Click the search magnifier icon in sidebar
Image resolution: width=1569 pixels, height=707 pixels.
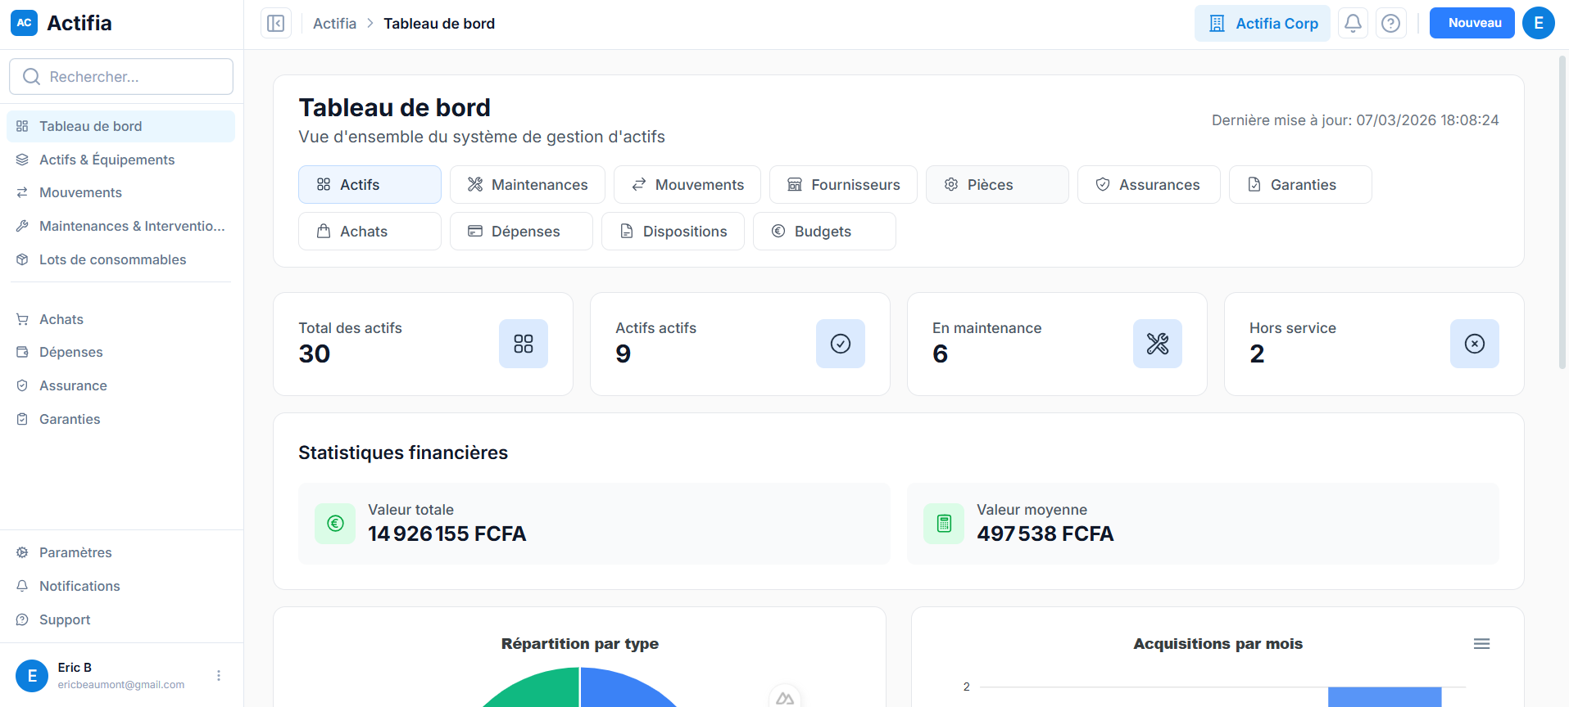pyautogui.click(x=31, y=76)
